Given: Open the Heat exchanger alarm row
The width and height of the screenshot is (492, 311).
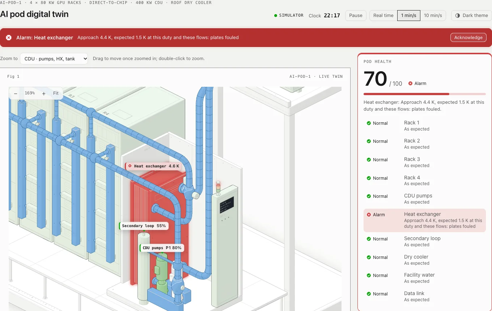Looking at the screenshot, I should tap(425, 220).
